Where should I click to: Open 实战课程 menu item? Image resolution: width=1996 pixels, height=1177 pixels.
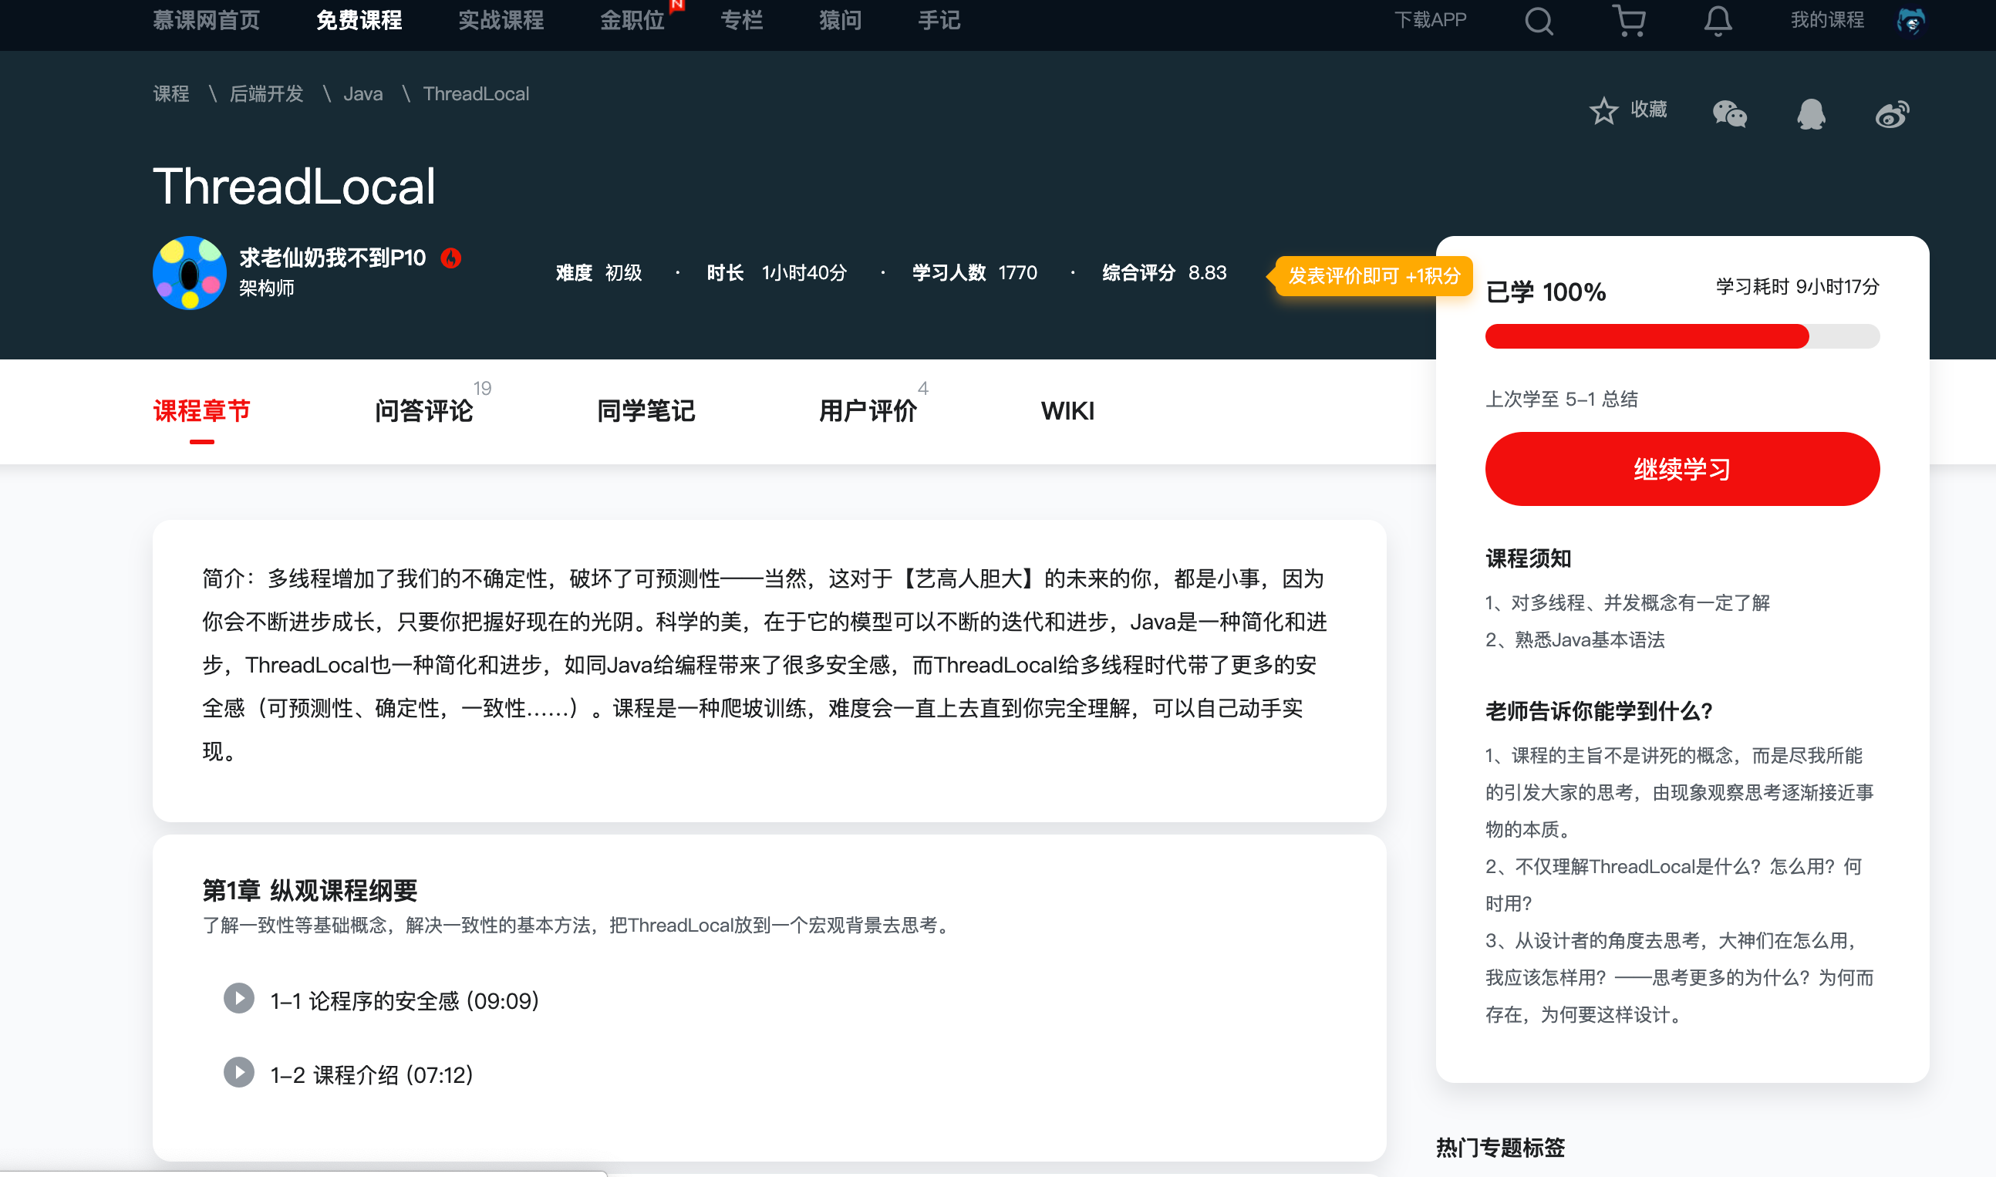click(501, 20)
